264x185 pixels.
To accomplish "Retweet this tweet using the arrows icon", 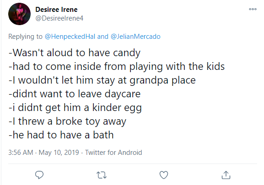I will [x=102, y=175].
